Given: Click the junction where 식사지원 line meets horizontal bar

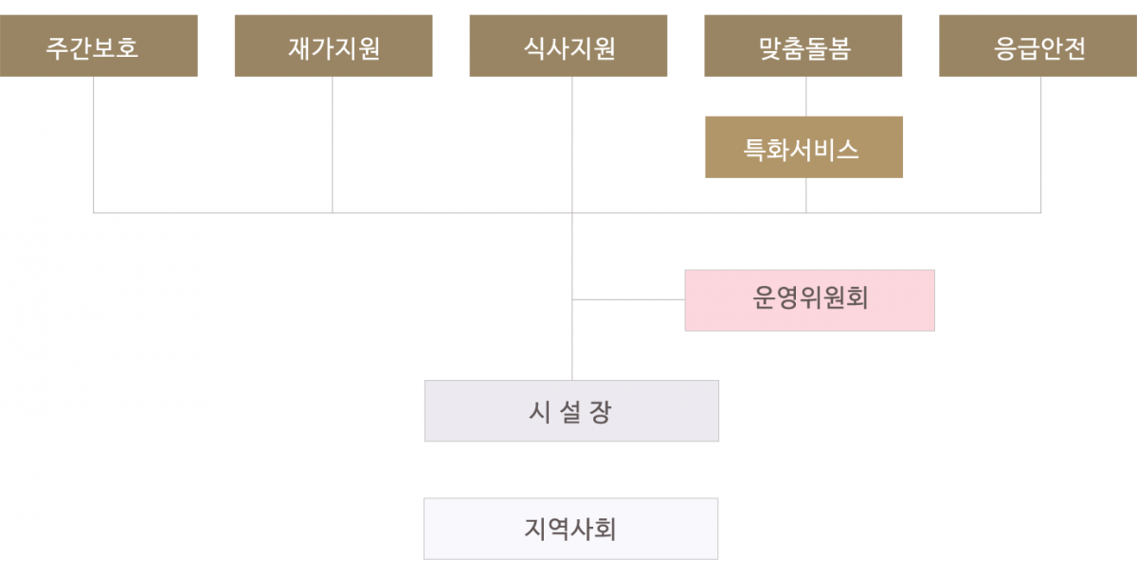Looking at the screenshot, I should 572,212.
